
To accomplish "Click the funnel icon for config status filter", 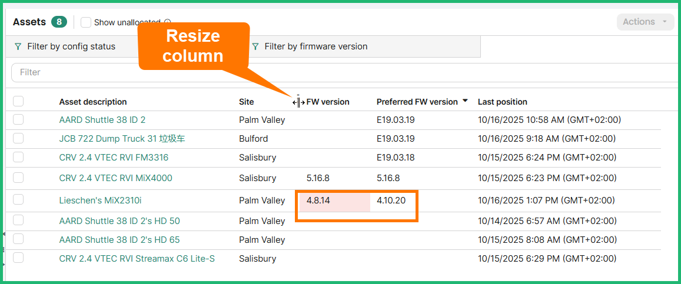I will click(x=18, y=46).
